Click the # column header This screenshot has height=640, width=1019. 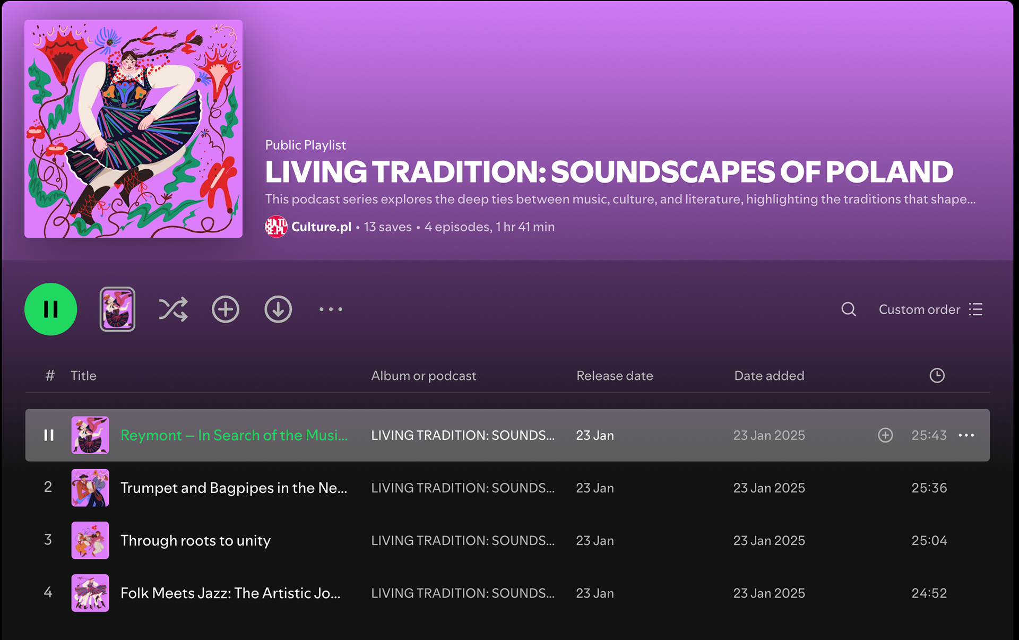[x=50, y=376]
